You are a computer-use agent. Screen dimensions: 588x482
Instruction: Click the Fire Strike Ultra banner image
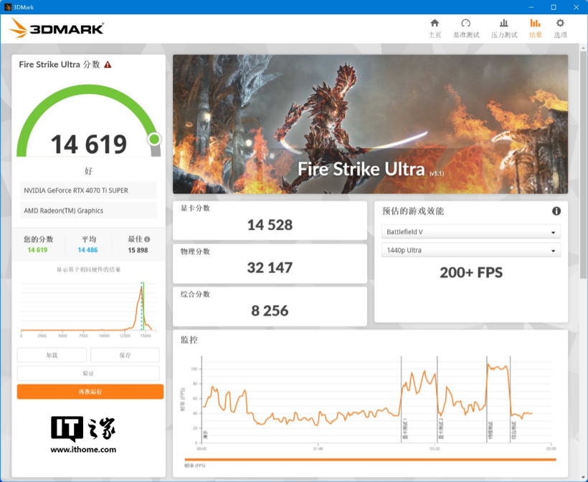point(370,124)
